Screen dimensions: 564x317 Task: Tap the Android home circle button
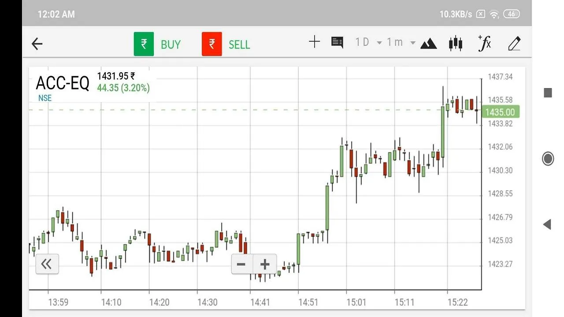(x=548, y=158)
